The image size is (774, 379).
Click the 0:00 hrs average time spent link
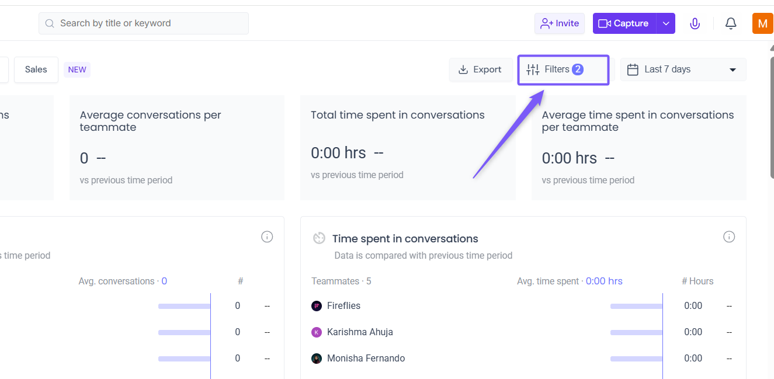[604, 281]
